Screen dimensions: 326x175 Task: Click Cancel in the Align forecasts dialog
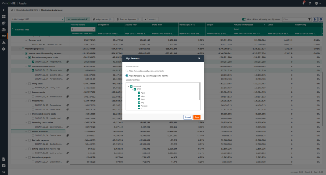coord(187,117)
